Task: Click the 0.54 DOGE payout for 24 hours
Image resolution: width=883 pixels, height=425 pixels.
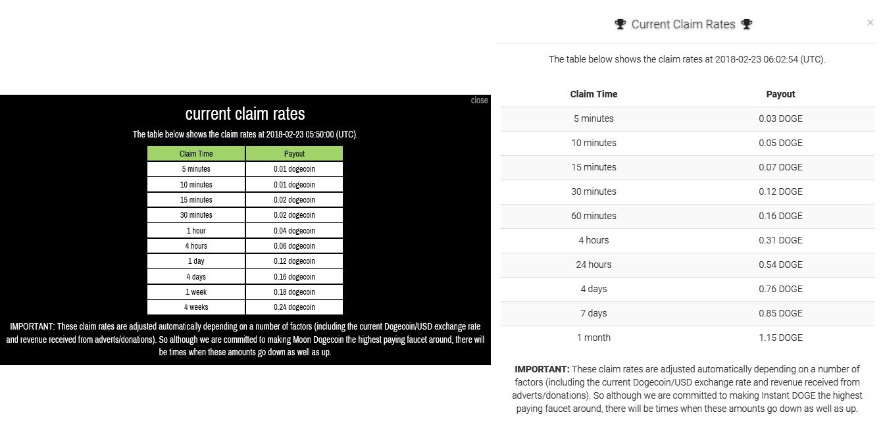Action: [780, 264]
